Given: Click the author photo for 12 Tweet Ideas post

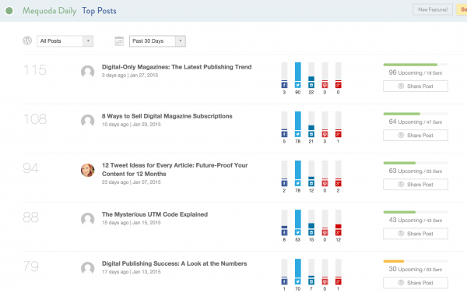Looking at the screenshot, I should pyautogui.click(x=87, y=170).
